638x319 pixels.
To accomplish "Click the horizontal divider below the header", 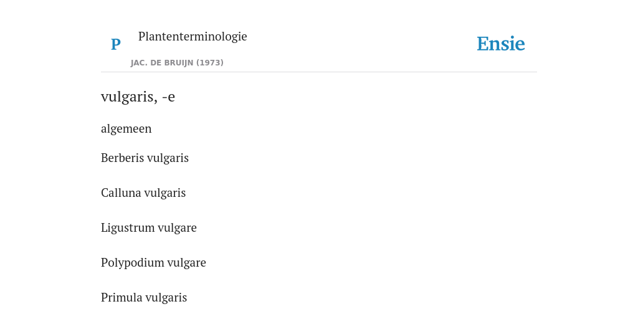I will coord(319,72).
